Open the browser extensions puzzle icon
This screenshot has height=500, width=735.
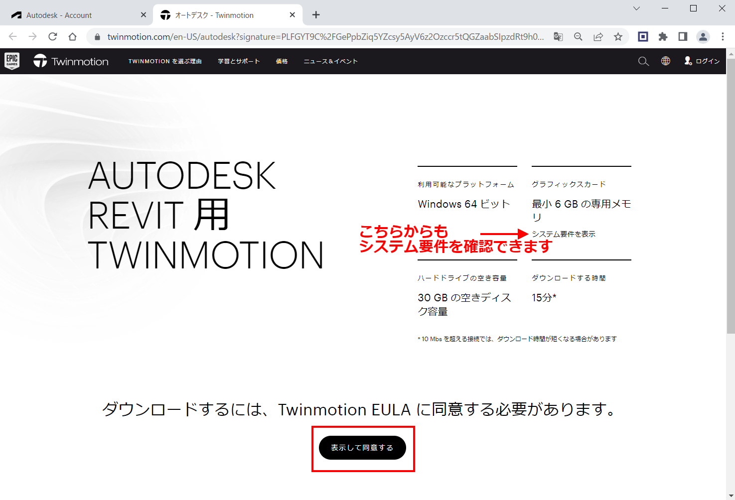(663, 36)
